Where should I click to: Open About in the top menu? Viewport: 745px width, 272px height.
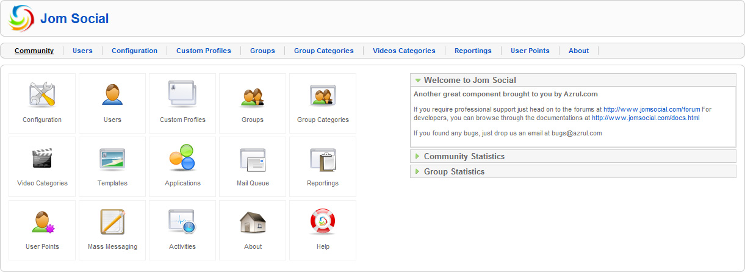tap(578, 51)
